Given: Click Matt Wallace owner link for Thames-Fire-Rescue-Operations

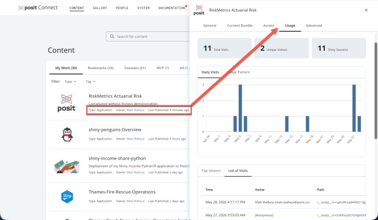Looking at the screenshot, I should (x=135, y=201).
